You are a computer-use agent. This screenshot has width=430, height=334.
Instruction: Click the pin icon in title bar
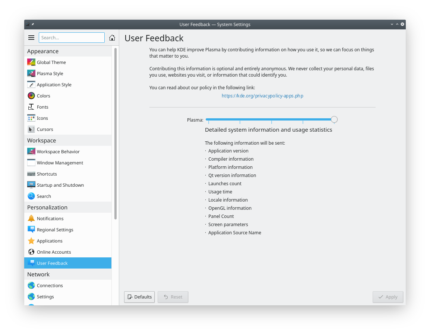pos(33,25)
